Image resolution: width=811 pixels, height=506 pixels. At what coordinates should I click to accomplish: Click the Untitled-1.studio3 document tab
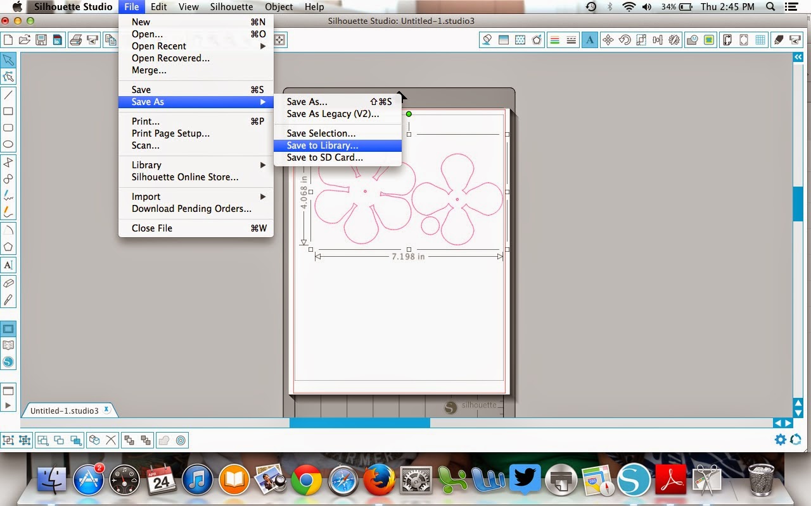[68, 410]
